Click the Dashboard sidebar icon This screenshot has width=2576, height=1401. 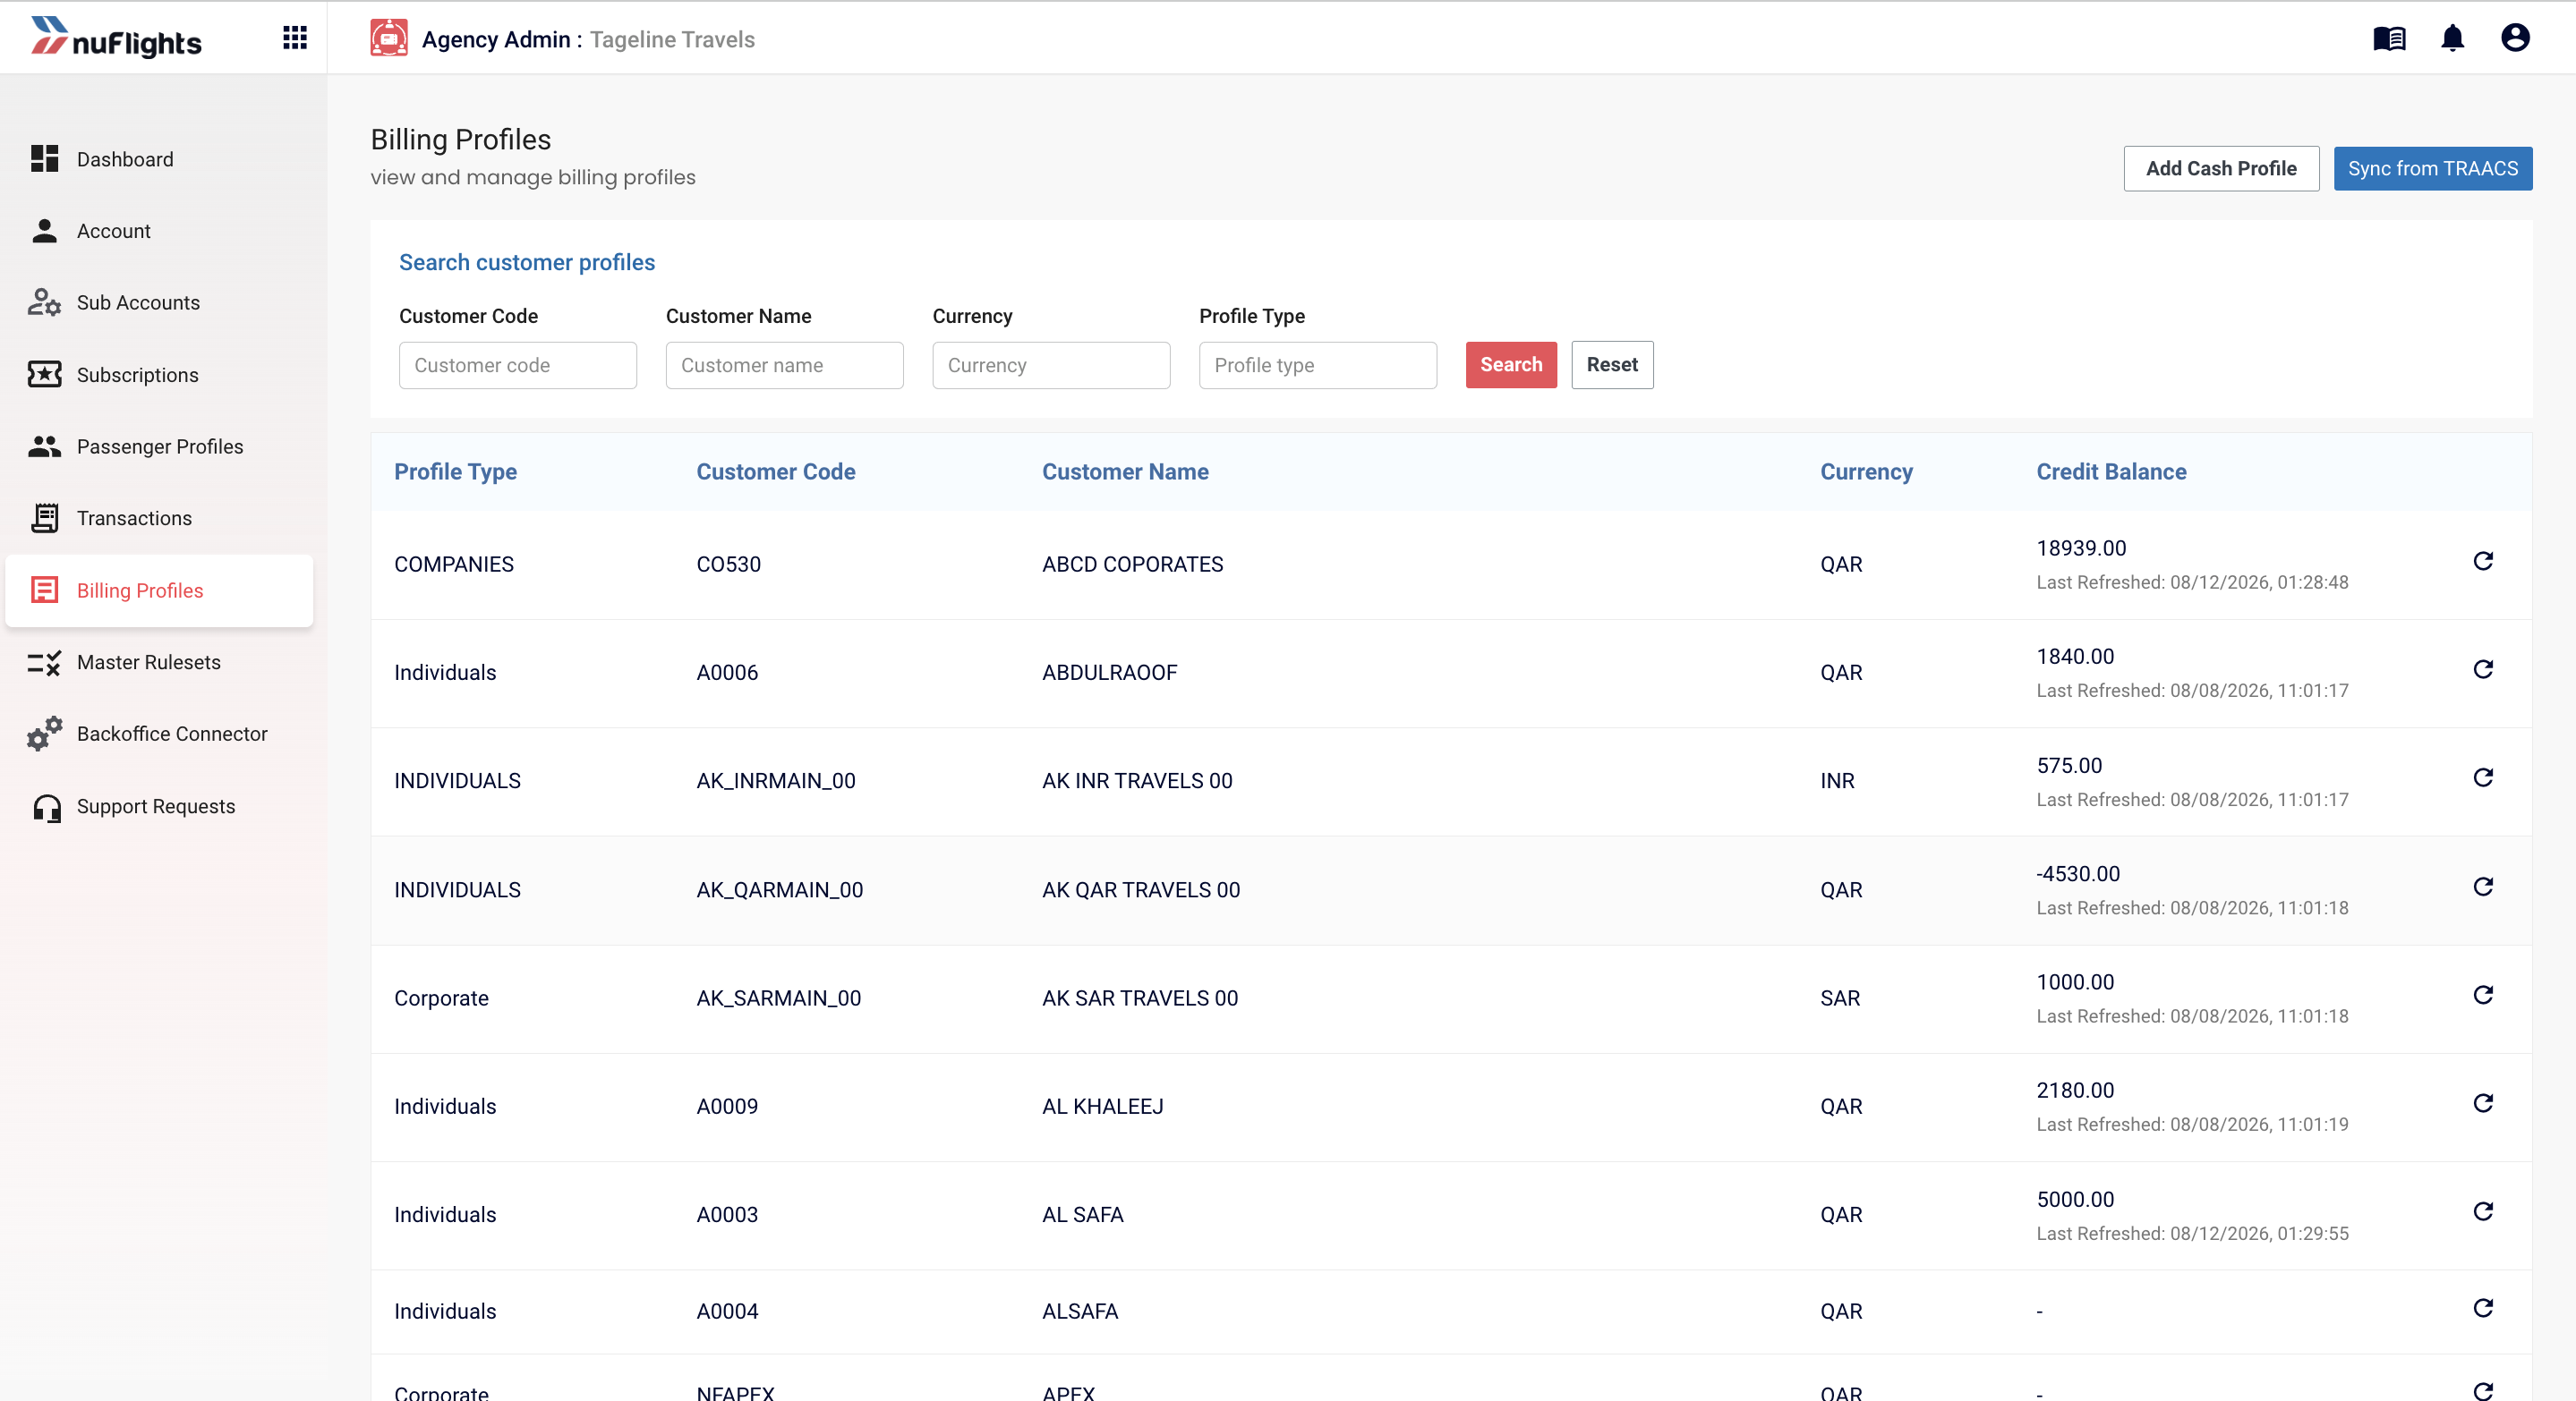click(x=44, y=159)
